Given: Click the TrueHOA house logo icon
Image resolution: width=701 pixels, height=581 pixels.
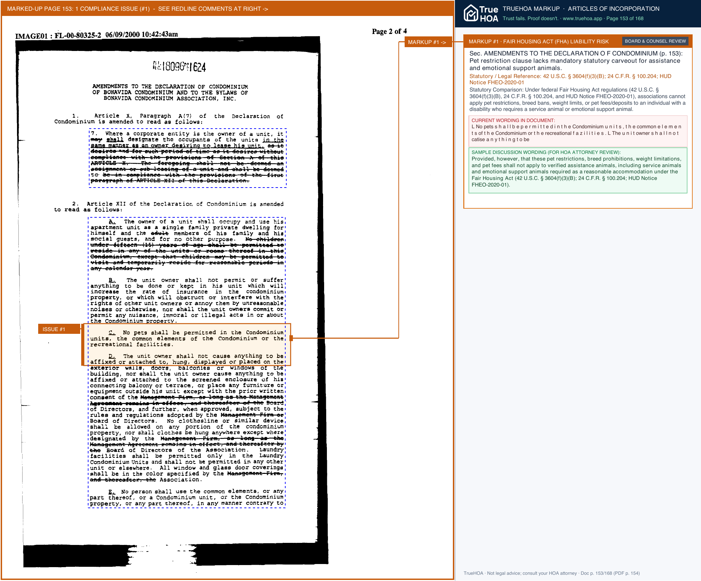Looking at the screenshot, I should [471, 13].
